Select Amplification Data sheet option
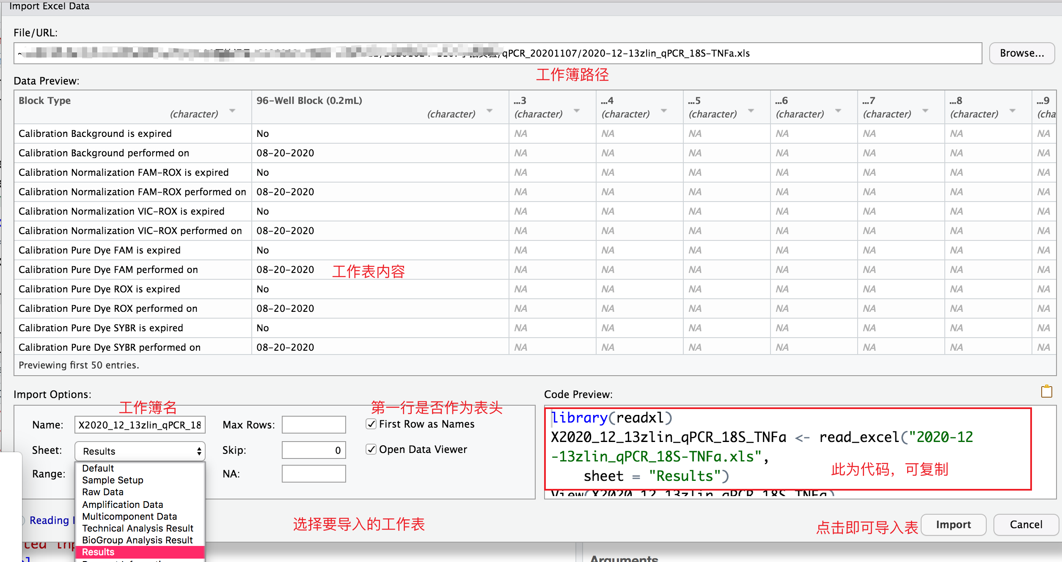 click(122, 505)
